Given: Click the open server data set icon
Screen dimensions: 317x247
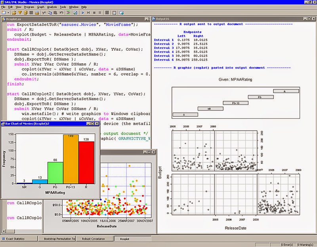Looking at the screenshot, I should pyautogui.click(x=25, y=13).
